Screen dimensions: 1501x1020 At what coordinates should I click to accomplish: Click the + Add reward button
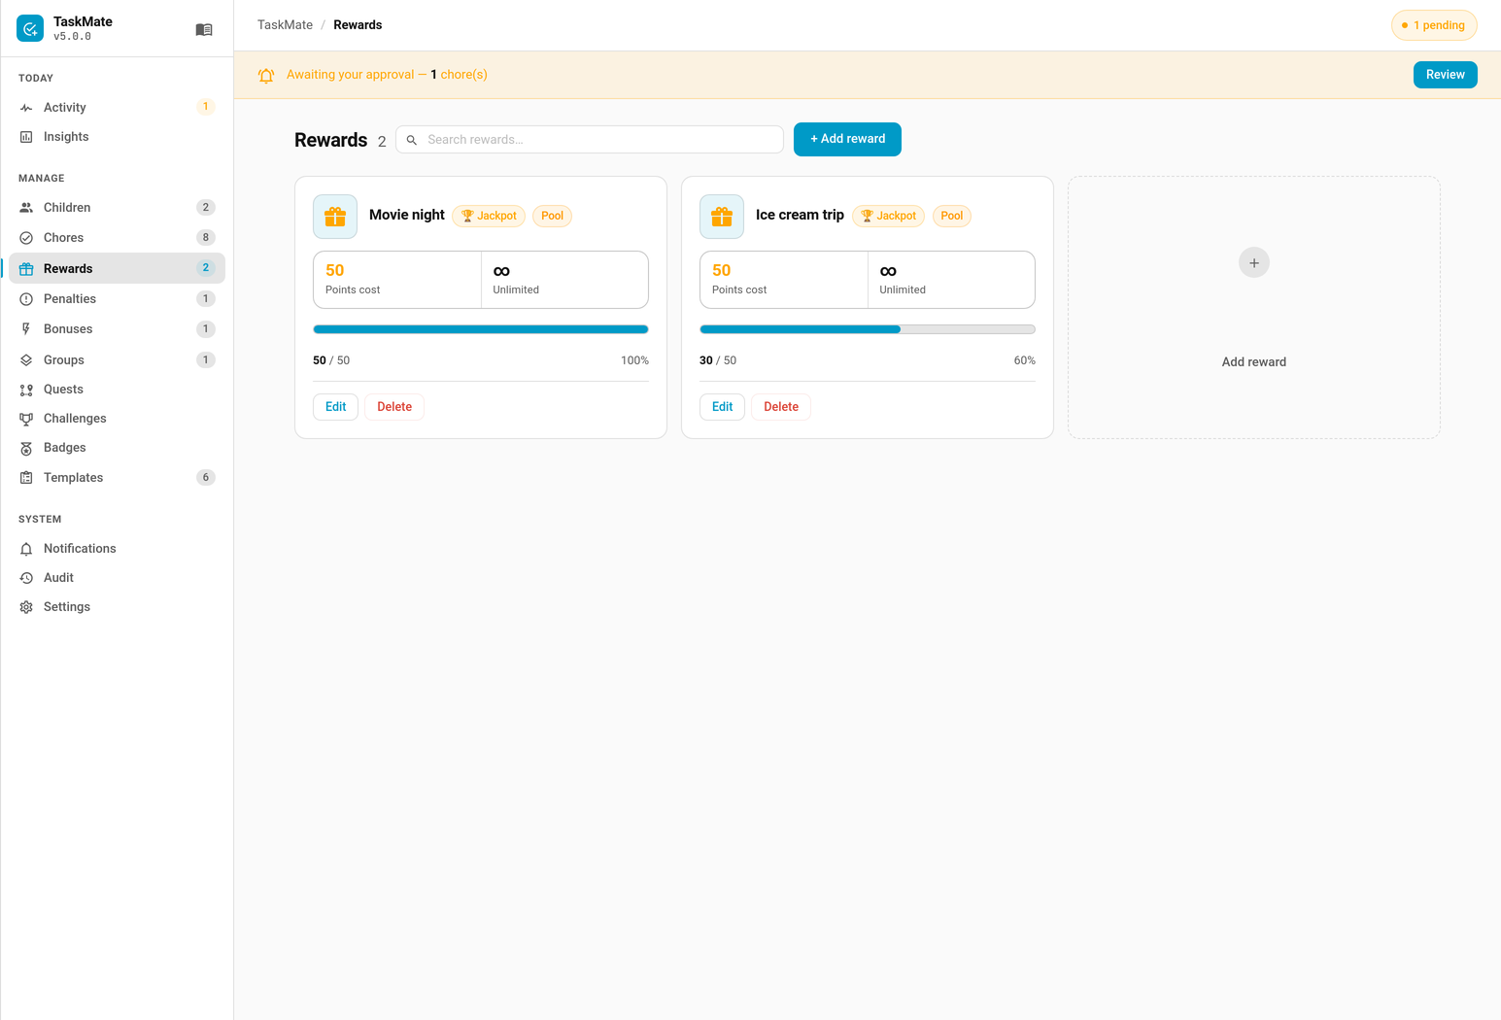[847, 139]
